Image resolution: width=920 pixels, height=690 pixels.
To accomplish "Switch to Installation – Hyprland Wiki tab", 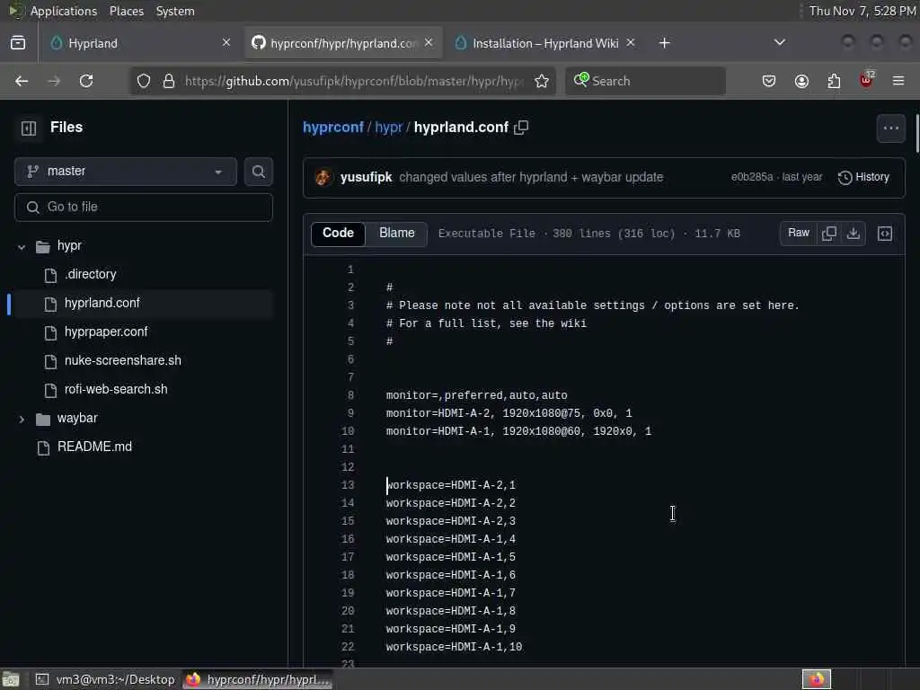I will pos(545,43).
